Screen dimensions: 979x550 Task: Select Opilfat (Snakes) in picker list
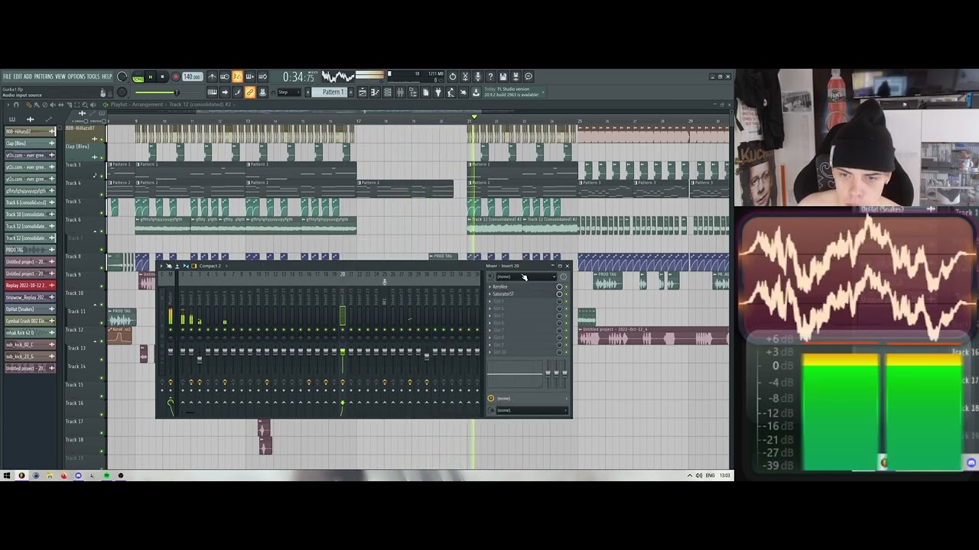click(29, 309)
